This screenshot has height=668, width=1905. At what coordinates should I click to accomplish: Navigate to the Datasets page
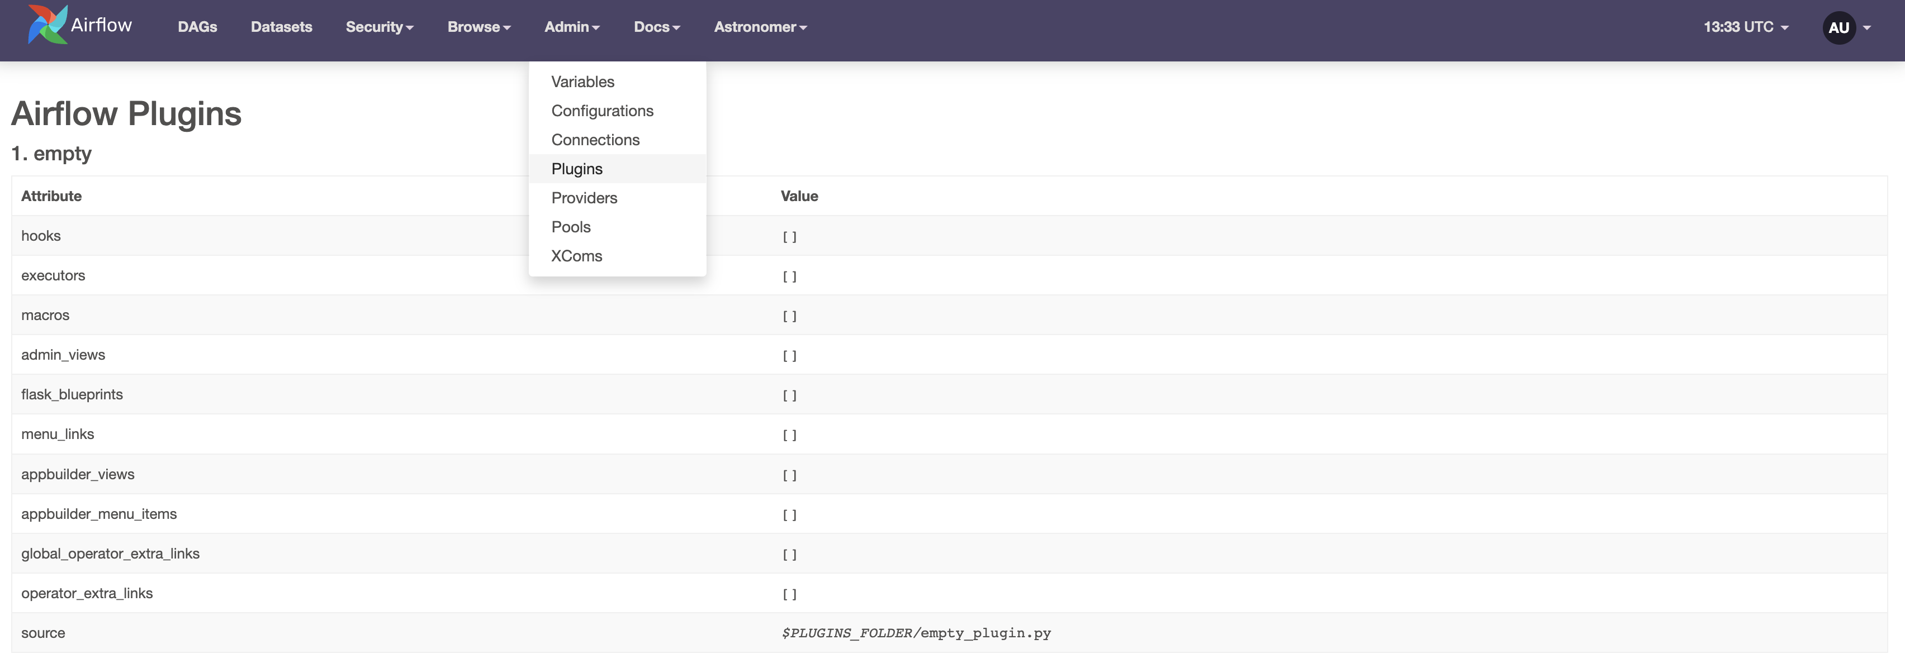282,27
